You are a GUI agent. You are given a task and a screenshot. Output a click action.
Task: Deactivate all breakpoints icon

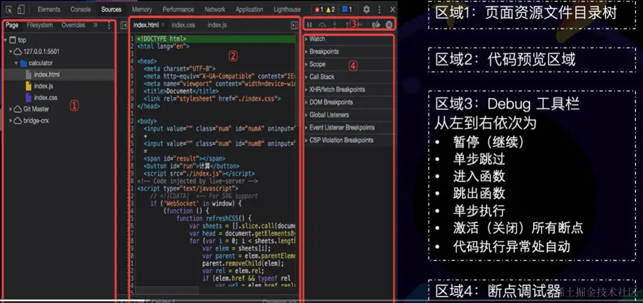tap(376, 25)
